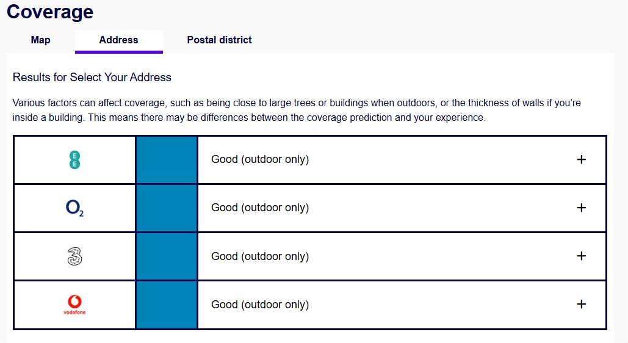628x343 pixels.
Task: Open the Postal district tab
Action: pyautogui.click(x=220, y=40)
